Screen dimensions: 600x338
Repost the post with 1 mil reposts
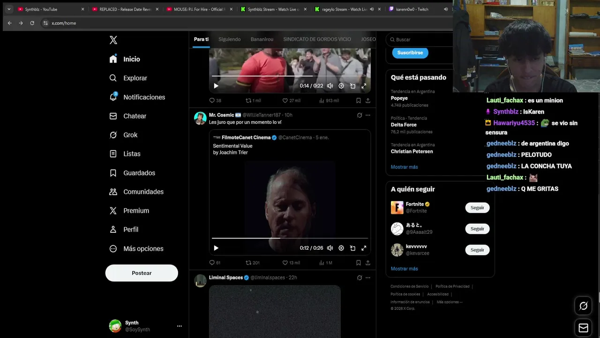click(x=254, y=100)
